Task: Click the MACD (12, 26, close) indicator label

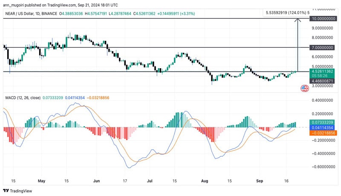Action: pos(23,98)
